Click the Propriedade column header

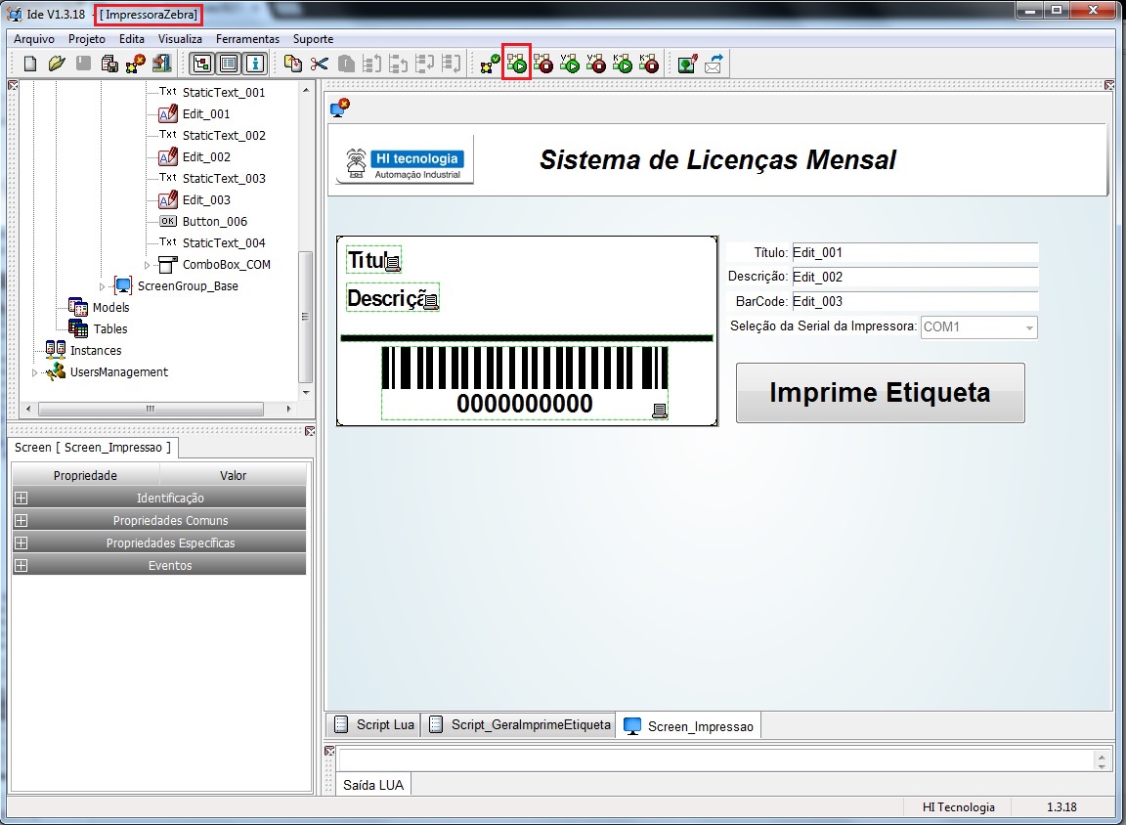click(85, 475)
